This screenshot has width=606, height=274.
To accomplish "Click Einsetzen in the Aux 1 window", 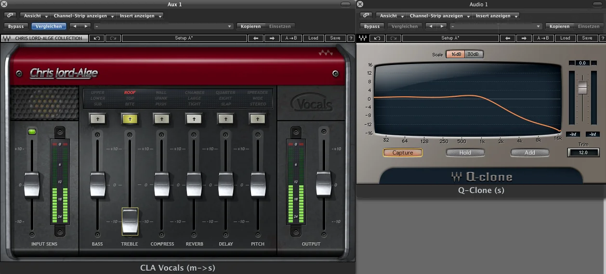I will pos(279,26).
